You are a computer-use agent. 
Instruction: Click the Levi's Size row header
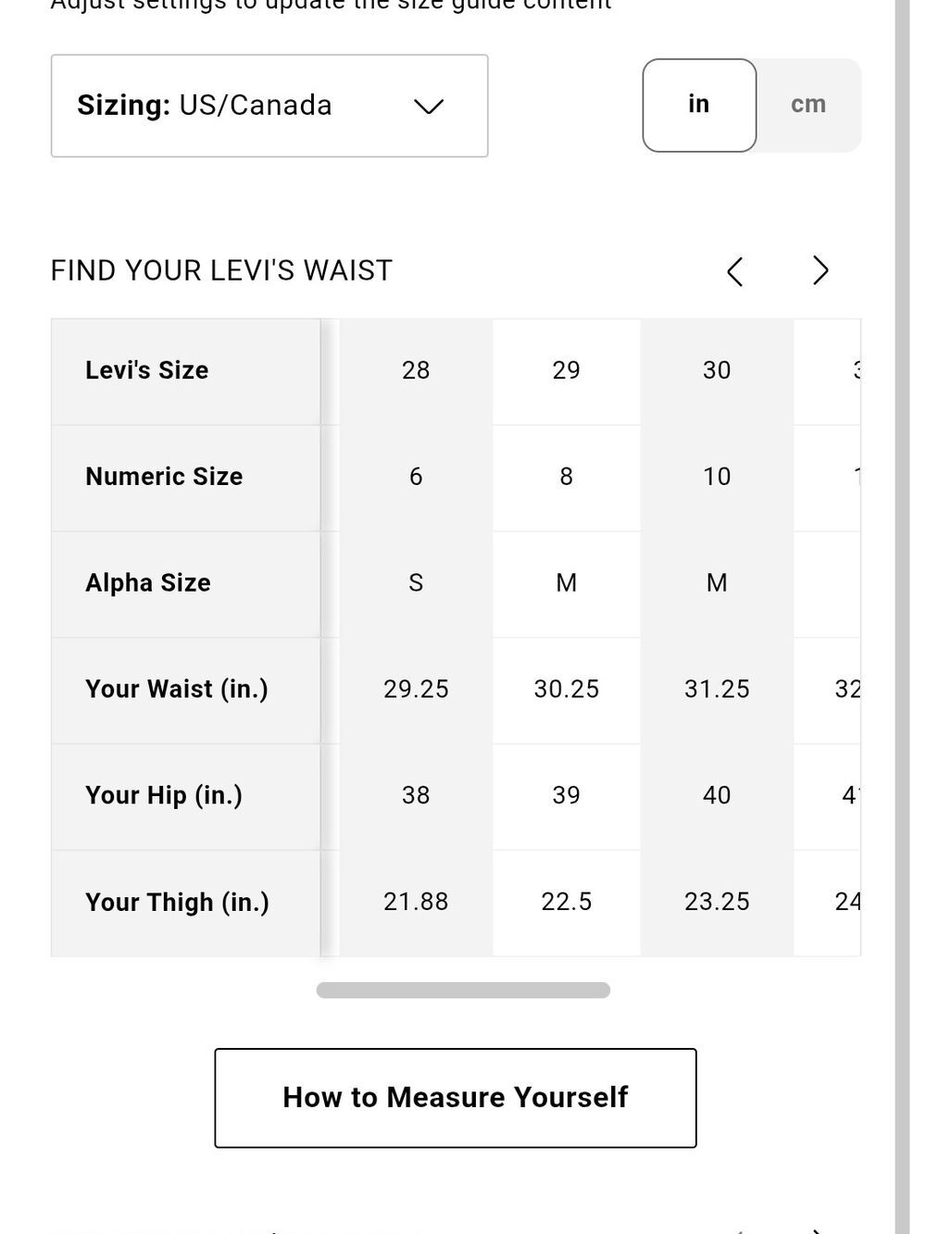[x=186, y=372]
